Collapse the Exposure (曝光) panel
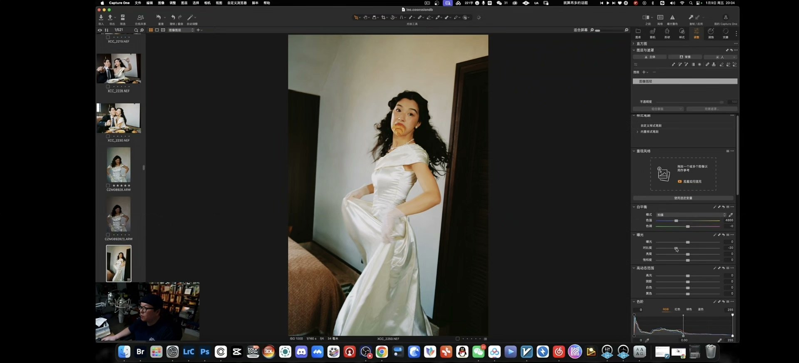Screen dimensions: 799x363 (x=634, y=235)
